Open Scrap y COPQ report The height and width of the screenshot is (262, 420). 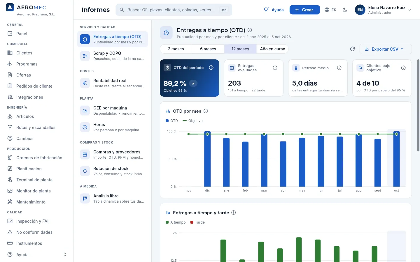112,56
